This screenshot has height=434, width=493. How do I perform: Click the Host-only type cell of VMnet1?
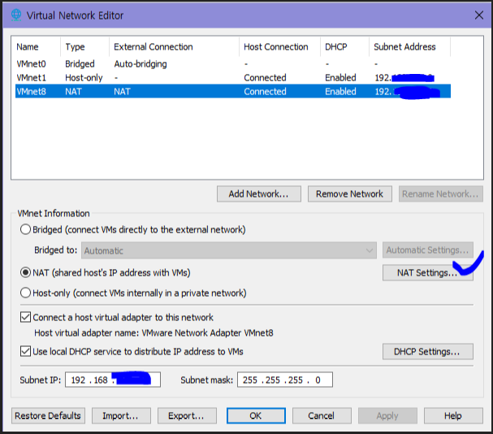pos(84,78)
